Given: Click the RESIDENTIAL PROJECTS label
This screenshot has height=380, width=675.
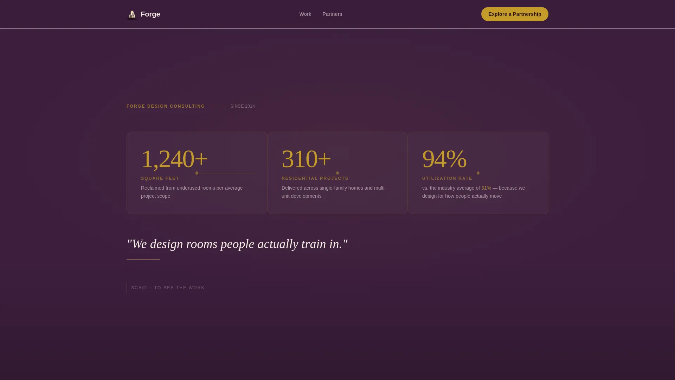Looking at the screenshot, I should point(315,178).
